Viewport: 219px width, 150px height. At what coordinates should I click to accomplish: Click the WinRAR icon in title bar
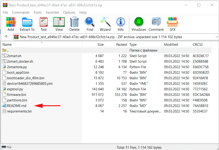[5, 5]
